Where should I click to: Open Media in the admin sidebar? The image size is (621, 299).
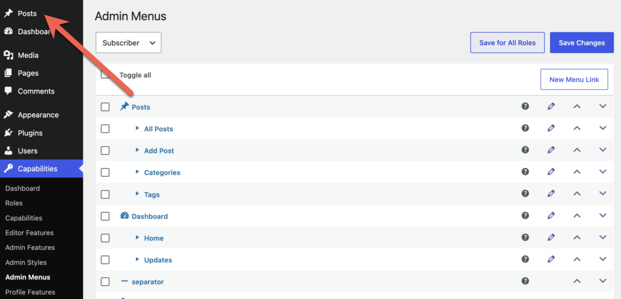(x=28, y=55)
